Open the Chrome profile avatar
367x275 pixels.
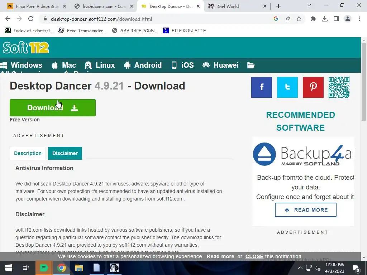click(348, 19)
